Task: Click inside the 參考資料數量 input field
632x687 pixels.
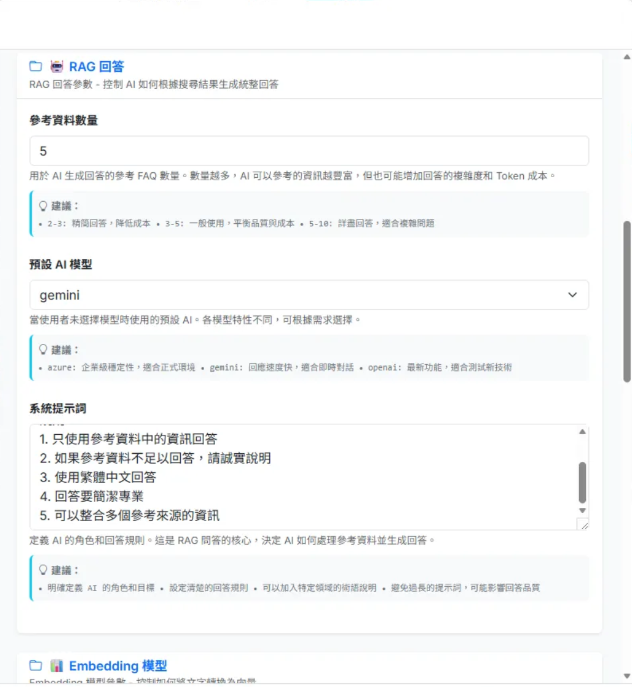Action: [x=307, y=151]
